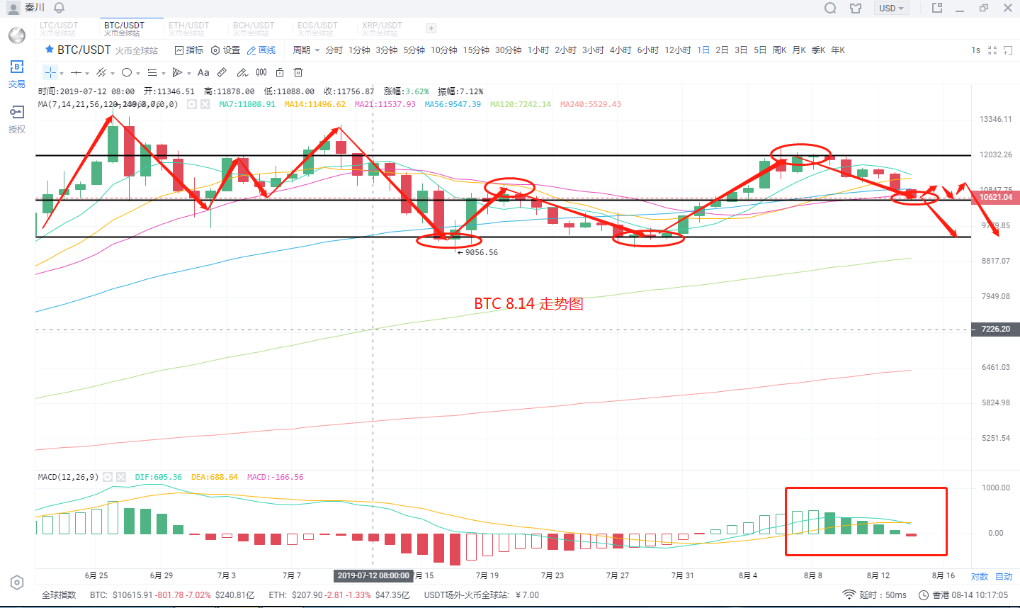This screenshot has height=608, width=1020.
Task: Open the 交易 trade sidebar panel
Action: (x=17, y=74)
